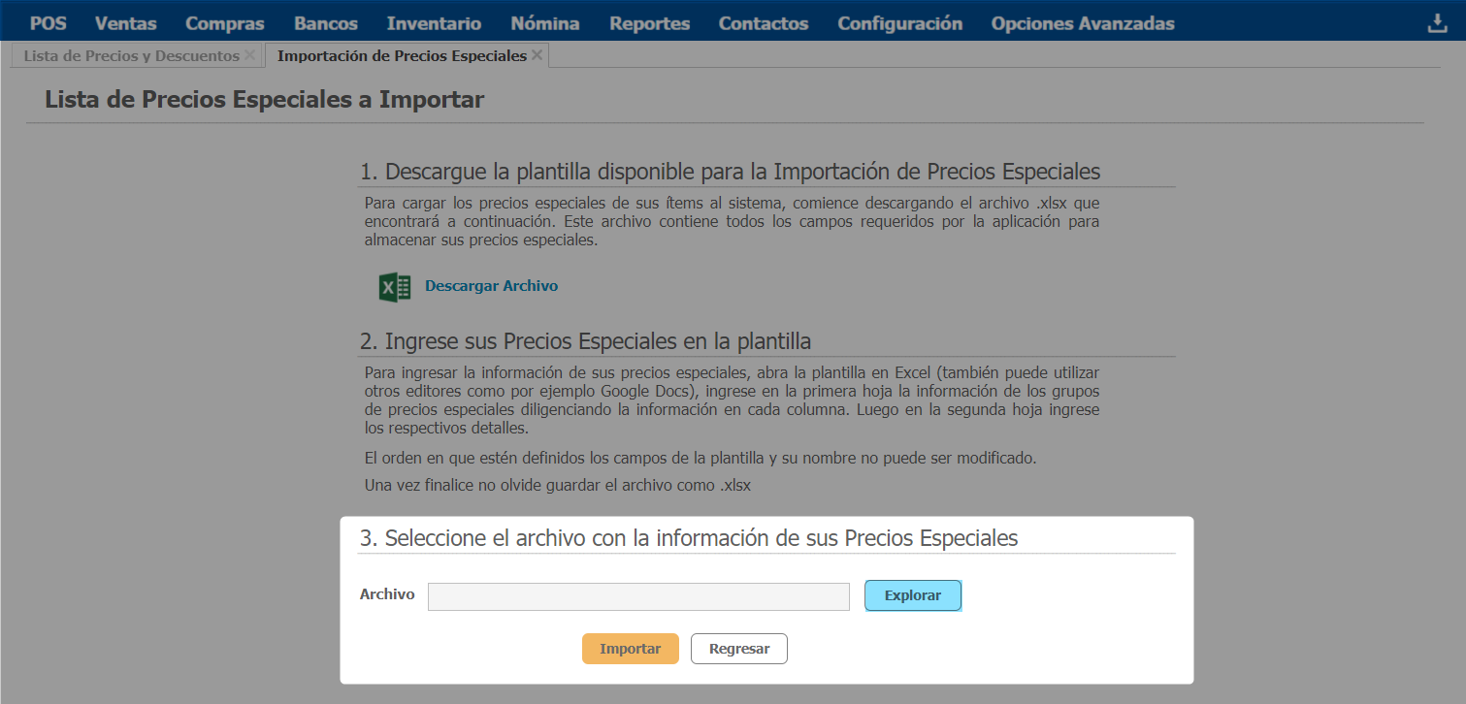Open the POS menu
This screenshot has width=1466, height=704.
[49, 23]
